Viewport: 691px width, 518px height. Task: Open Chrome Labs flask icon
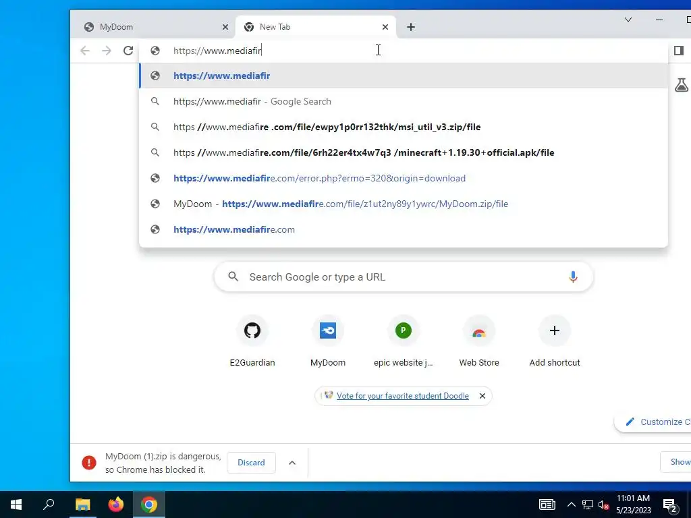click(x=682, y=84)
